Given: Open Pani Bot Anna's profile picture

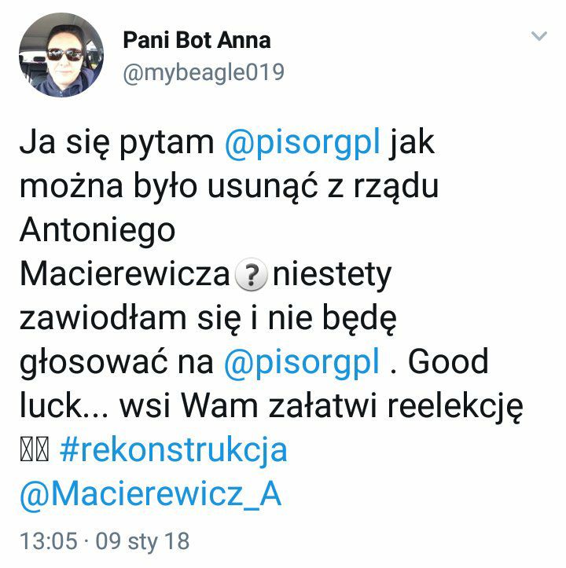Looking at the screenshot, I should (x=61, y=55).
